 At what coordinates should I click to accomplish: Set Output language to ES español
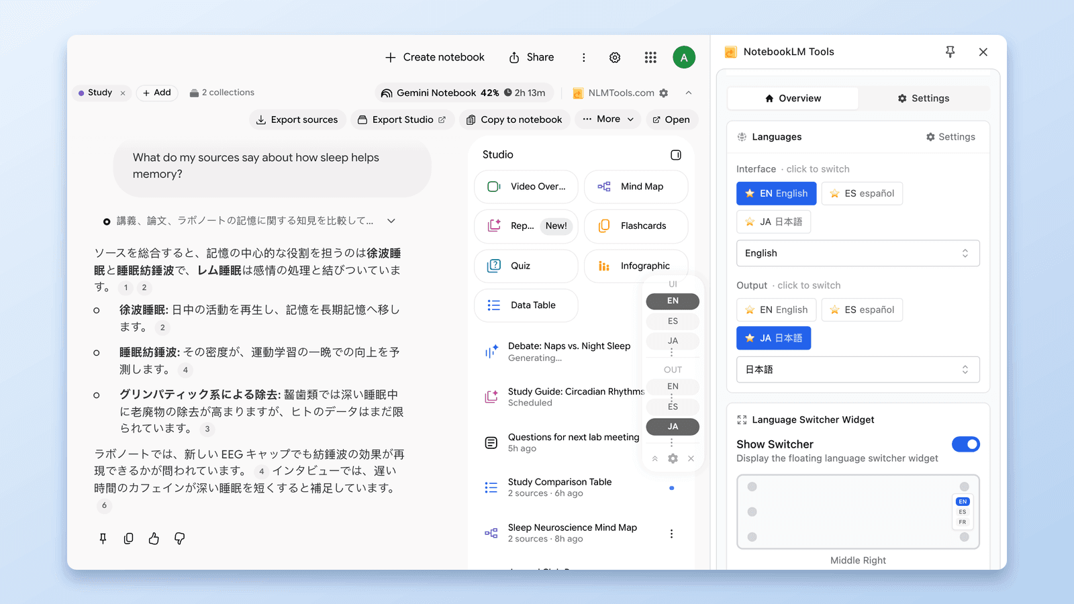862,309
